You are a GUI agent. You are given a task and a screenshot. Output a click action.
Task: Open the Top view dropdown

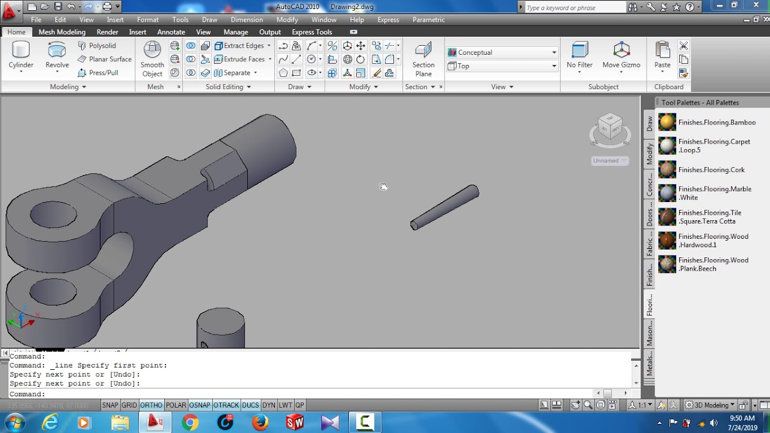coord(502,66)
